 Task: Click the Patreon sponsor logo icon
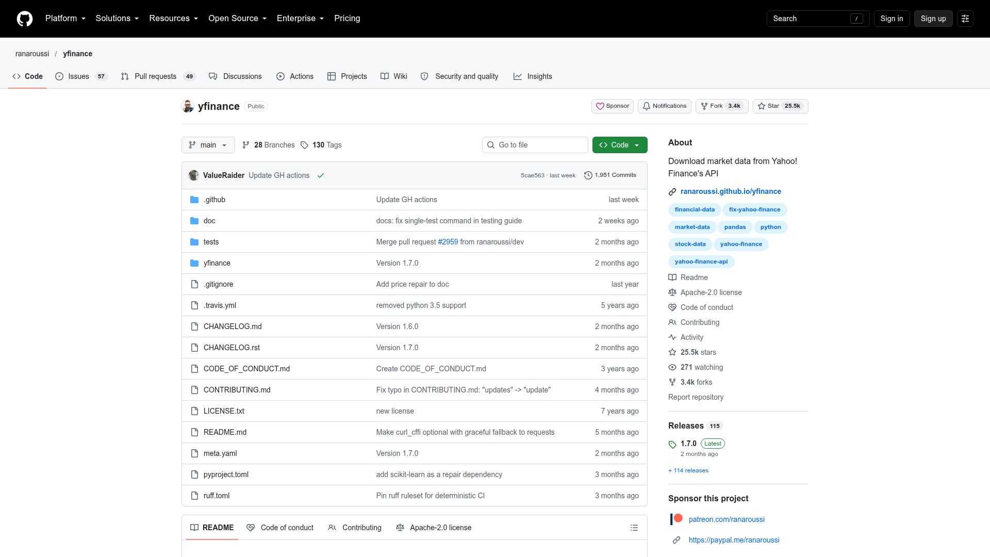676,519
